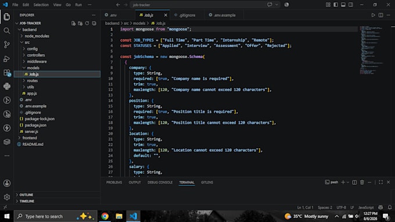Open the Manage gear icon
Viewport: 395px width, 222px height.
click(7, 197)
